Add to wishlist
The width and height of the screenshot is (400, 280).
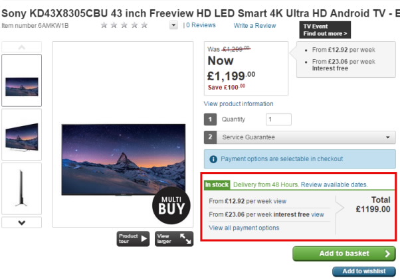pos(363,271)
